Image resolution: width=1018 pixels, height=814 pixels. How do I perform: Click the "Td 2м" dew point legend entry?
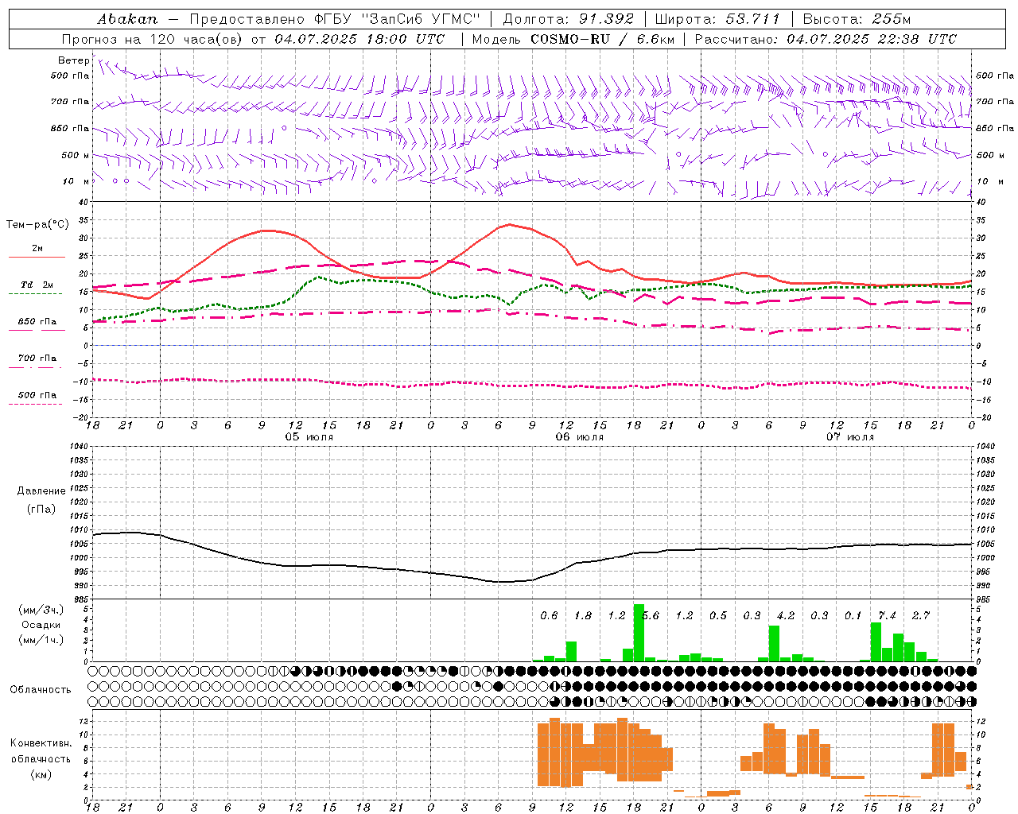[x=37, y=285]
